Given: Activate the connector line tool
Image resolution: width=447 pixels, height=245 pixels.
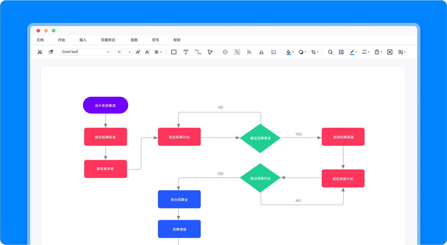Looking at the screenshot, I should pos(198,52).
